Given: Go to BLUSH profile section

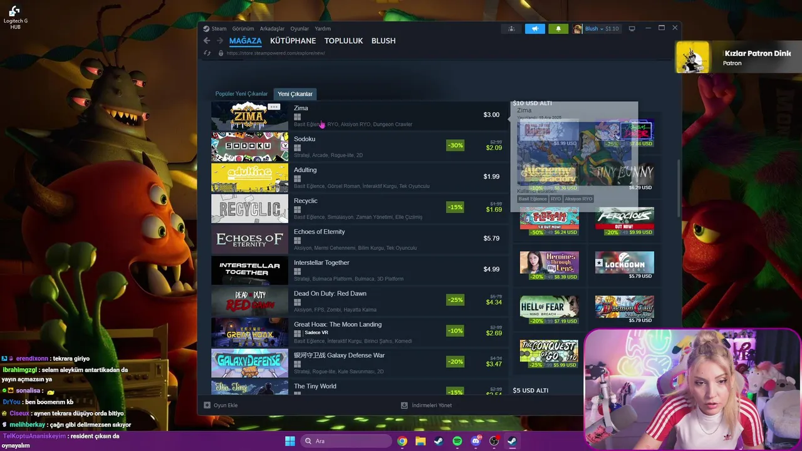Looking at the screenshot, I should tap(383, 41).
